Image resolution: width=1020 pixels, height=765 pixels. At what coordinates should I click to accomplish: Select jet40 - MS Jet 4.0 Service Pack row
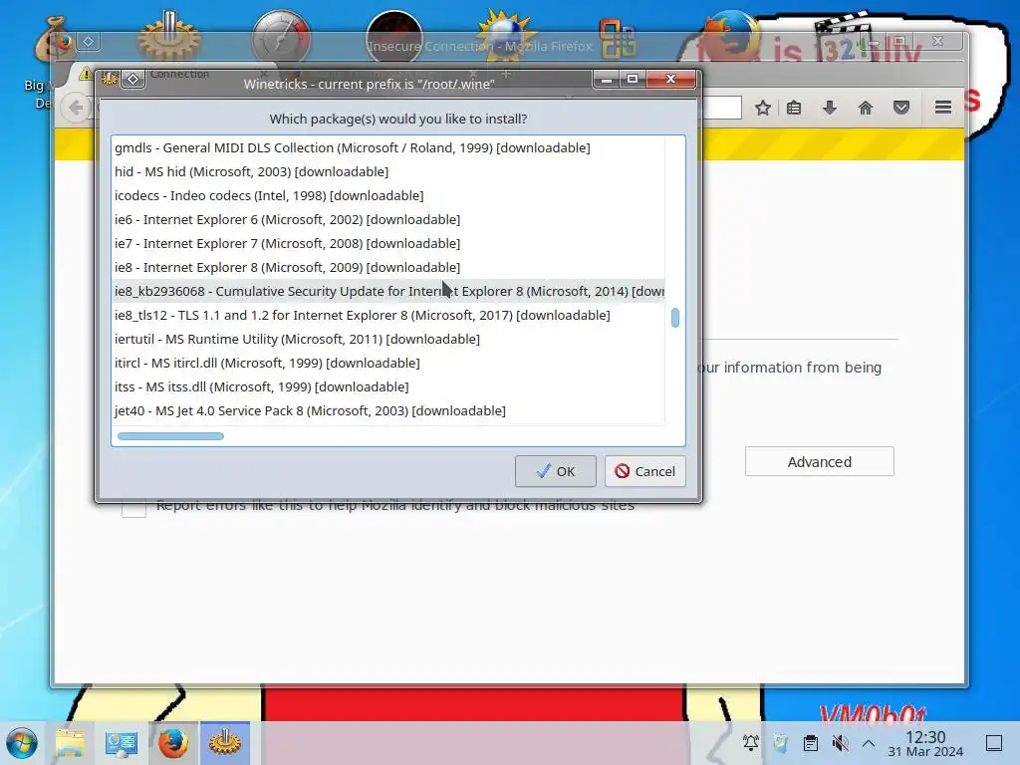388,411
